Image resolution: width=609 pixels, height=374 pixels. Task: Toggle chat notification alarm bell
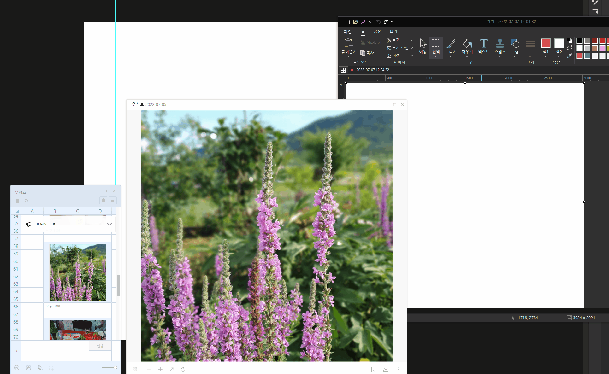point(103,201)
